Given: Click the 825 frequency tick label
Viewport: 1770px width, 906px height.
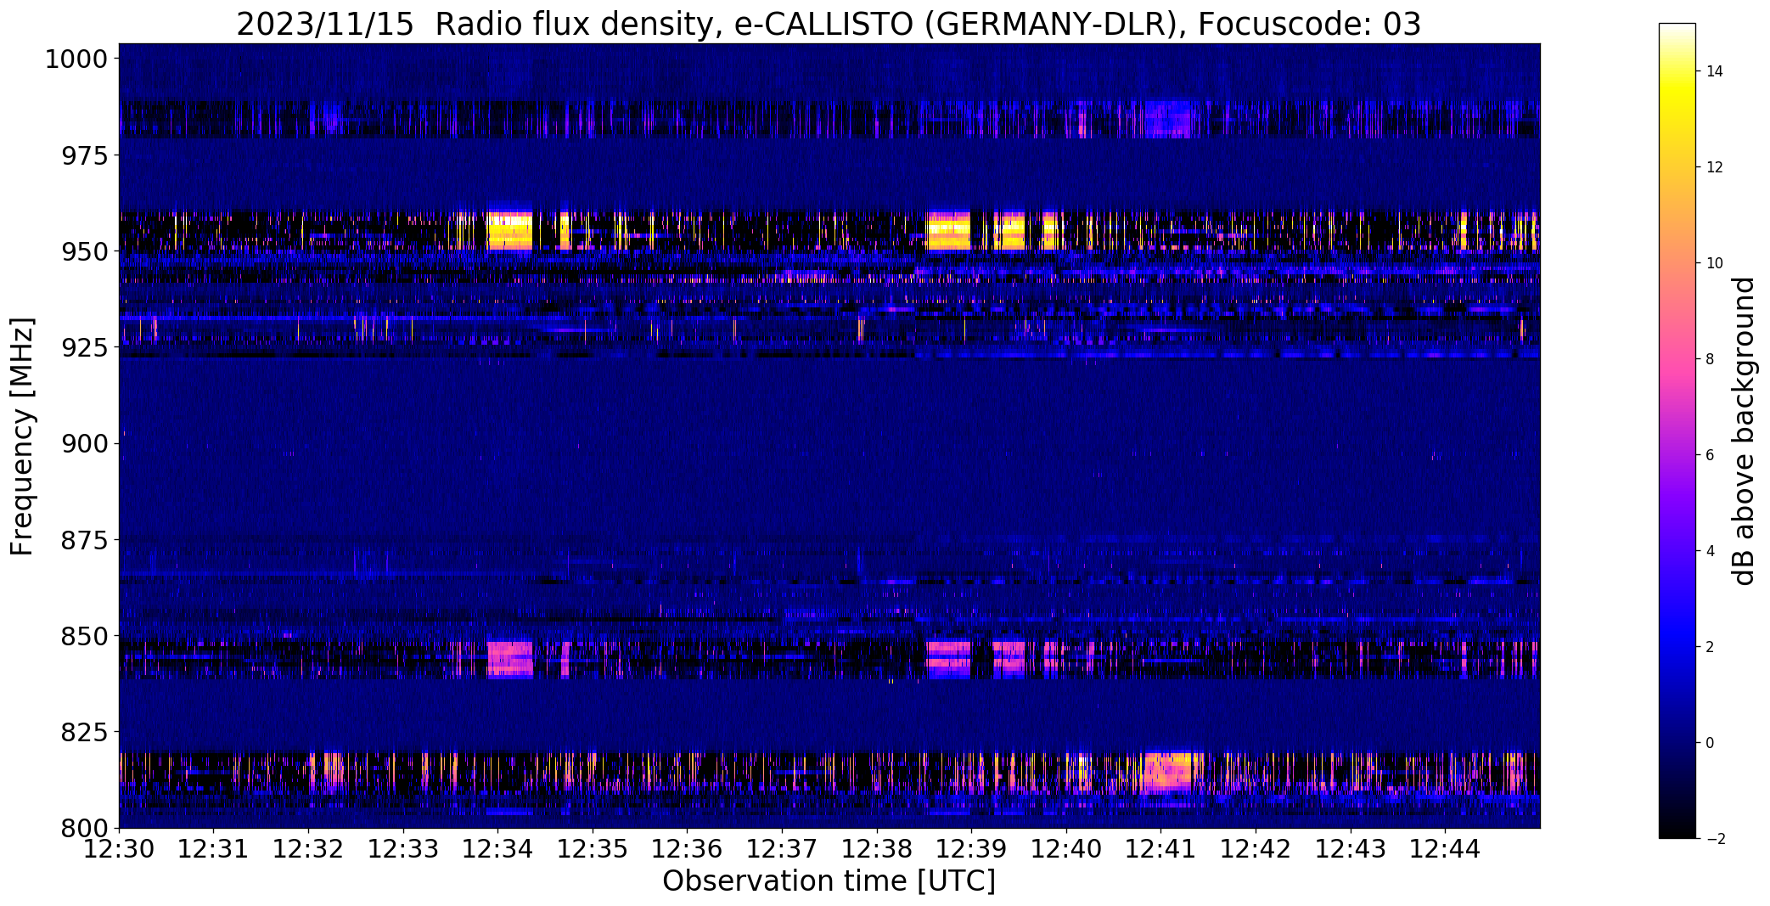Looking at the screenshot, I should pos(85,731).
